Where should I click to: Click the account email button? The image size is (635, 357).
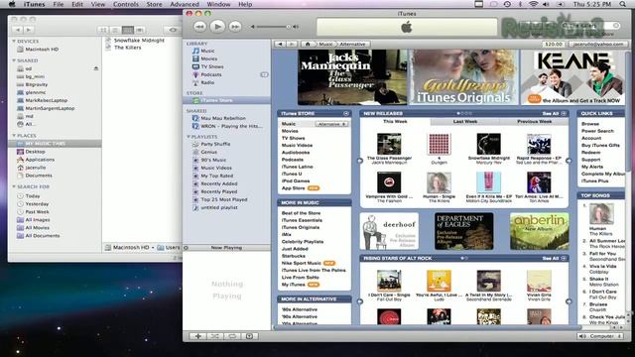[x=598, y=44]
